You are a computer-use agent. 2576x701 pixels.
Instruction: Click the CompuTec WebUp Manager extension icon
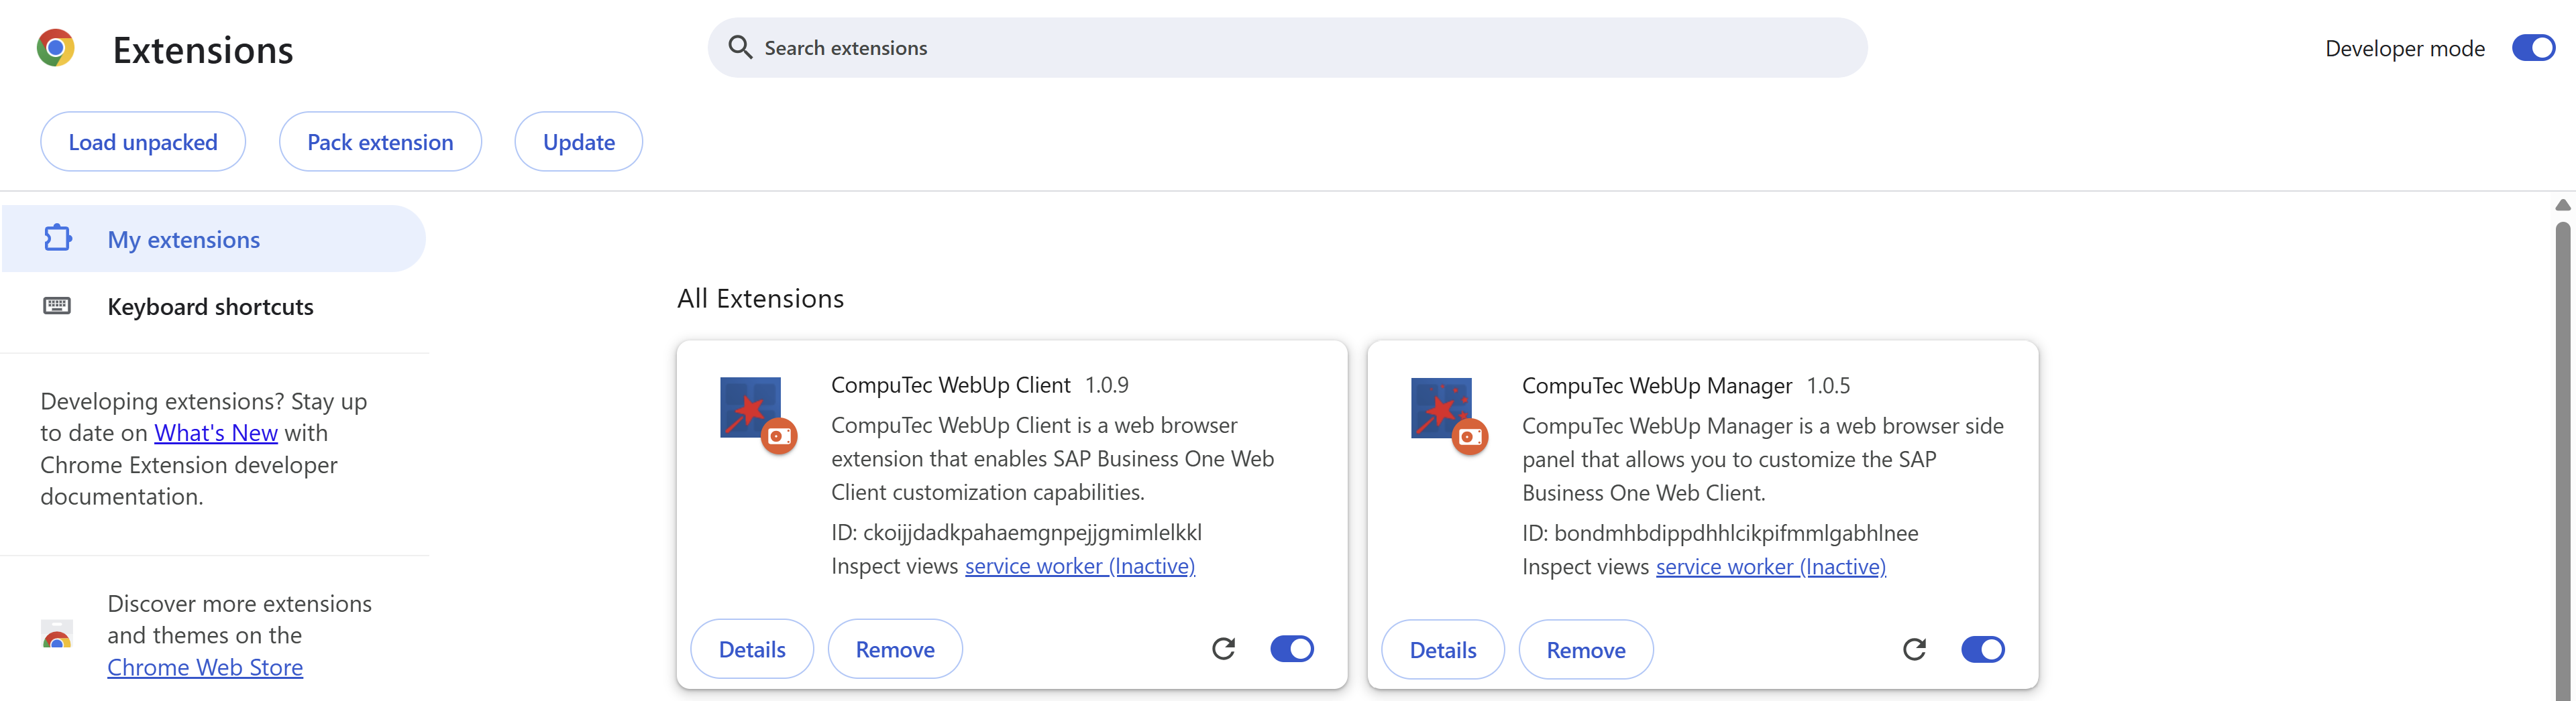[x=1442, y=411]
